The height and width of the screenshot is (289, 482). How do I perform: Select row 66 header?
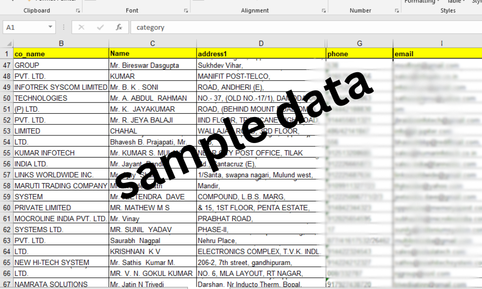pyautogui.click(x=7, y=273)
